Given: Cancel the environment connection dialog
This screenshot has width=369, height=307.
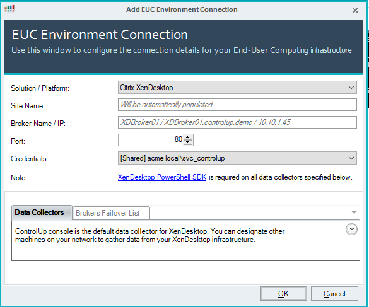Looking at the screenshot, I should point(334,294).
